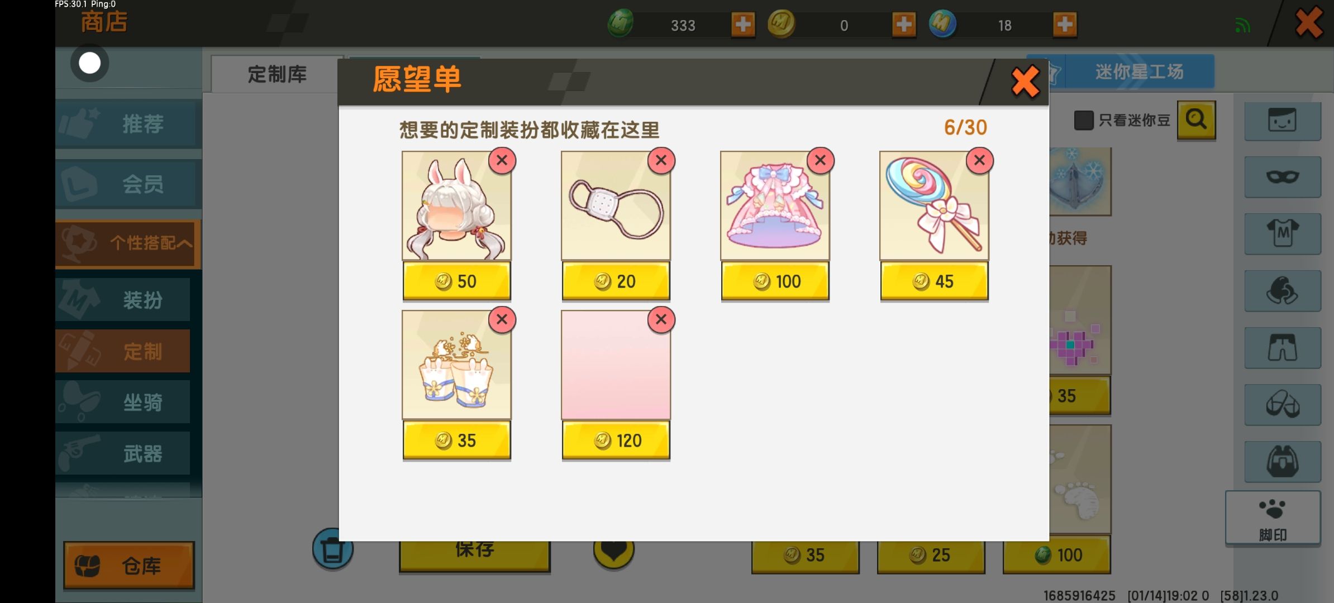Open the 坐骑 shop category

[123, 402]
